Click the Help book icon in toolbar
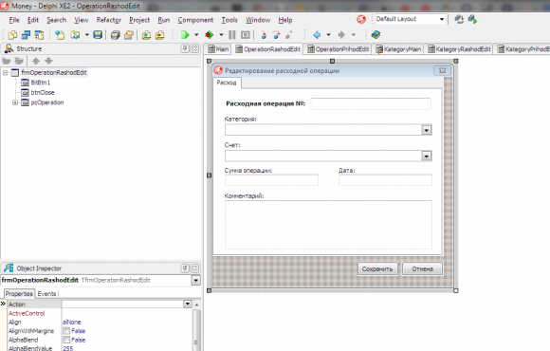 (x=376, y=35)
